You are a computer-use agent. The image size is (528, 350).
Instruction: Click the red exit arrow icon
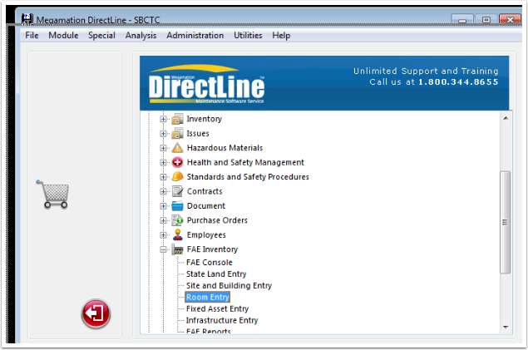(x=96, y=313)
